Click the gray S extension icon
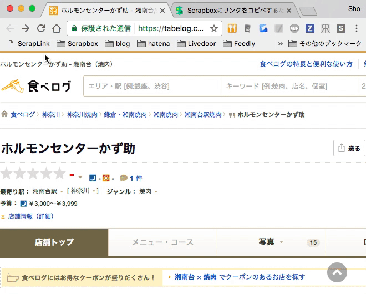This screenshot has height=294, width=366. 341,28
